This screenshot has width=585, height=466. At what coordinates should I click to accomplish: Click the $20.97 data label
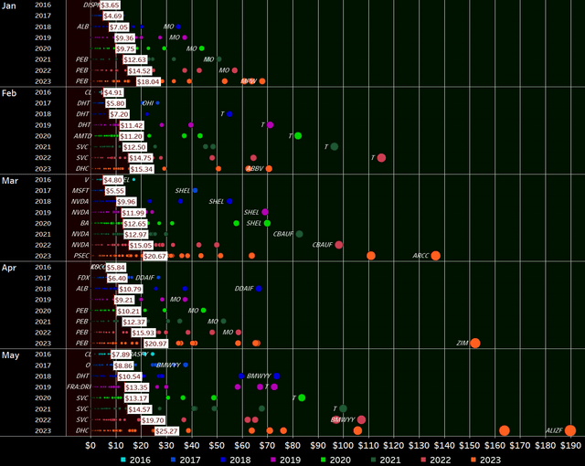155,344
